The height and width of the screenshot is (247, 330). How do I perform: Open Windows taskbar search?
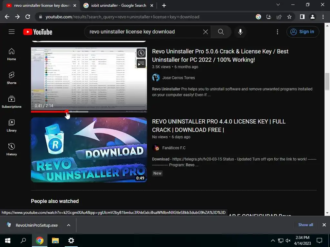coord(23,241)
